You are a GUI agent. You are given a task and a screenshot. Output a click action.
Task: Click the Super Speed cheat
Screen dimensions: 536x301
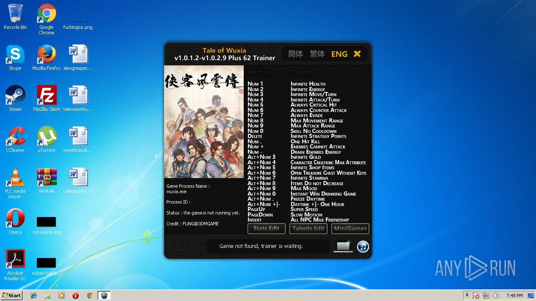pos(304,209)
